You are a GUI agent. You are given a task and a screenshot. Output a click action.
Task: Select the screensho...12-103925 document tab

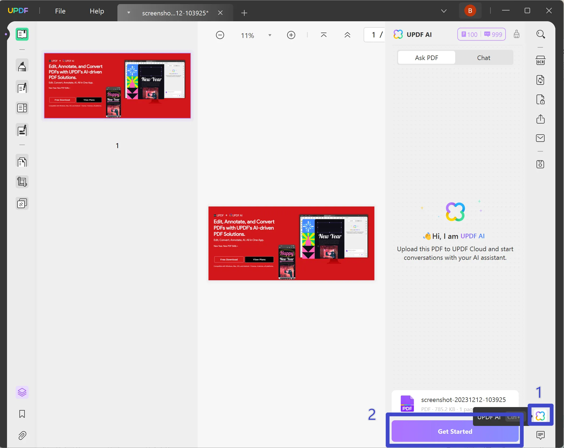coord(175,13)
